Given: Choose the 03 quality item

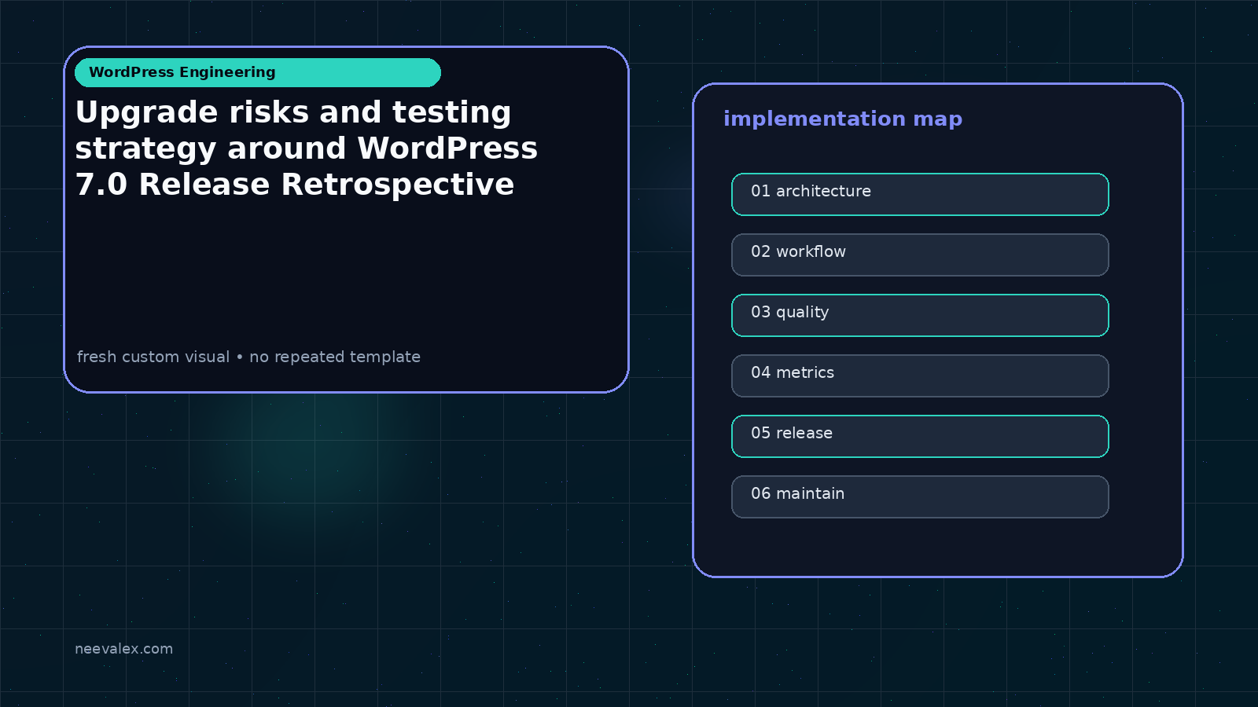Looking at the screenshot, I should (920, 315).
